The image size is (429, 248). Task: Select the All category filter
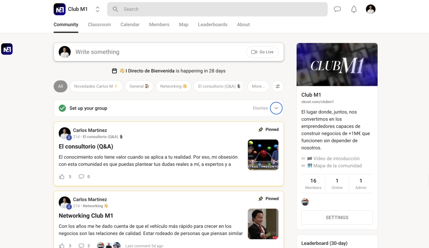(x=60, y=86)
